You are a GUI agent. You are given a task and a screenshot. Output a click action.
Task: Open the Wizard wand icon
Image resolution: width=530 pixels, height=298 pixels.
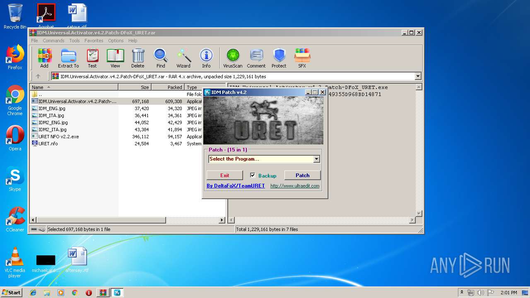183,58
